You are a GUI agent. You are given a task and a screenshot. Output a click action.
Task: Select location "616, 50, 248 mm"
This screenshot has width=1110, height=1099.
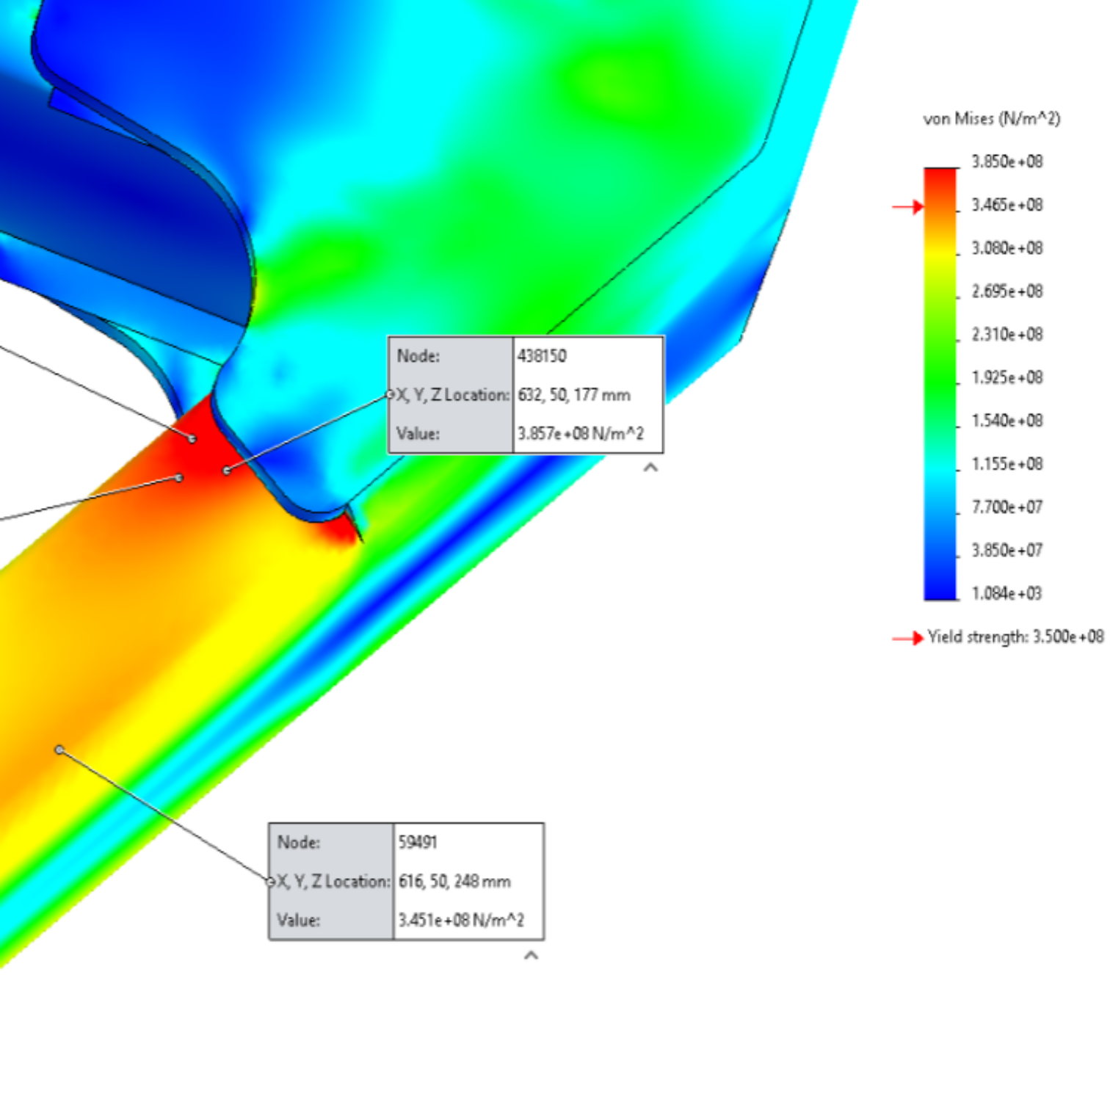pyautogui.click(x=454, y=881)
